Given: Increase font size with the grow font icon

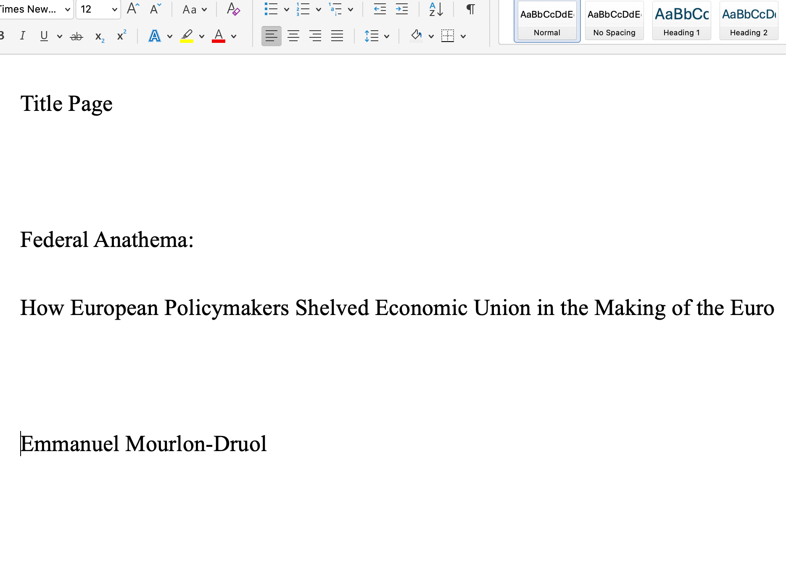Looking at the screenshot, I should pyautogui.click(x=133, y=9).
